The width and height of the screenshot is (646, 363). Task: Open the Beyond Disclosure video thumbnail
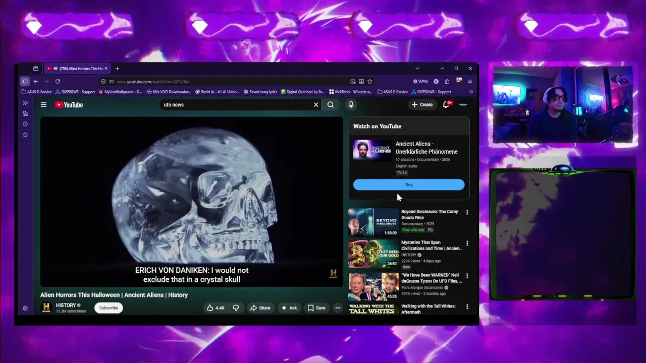tap(373, 222)
